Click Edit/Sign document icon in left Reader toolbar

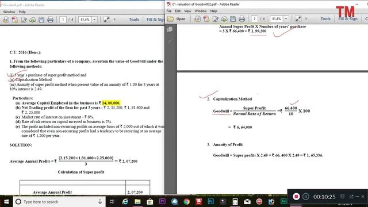(x=24, y=20)
